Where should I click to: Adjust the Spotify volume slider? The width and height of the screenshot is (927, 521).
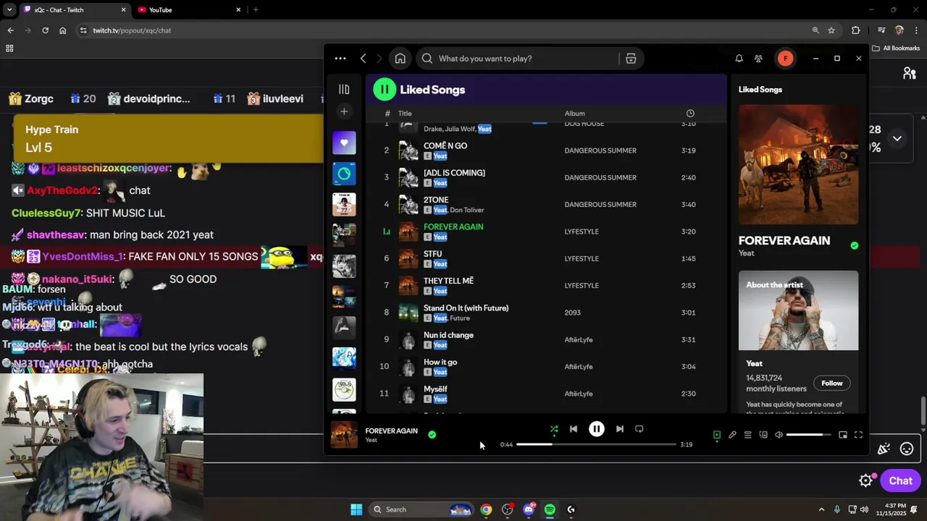[808, 435]
